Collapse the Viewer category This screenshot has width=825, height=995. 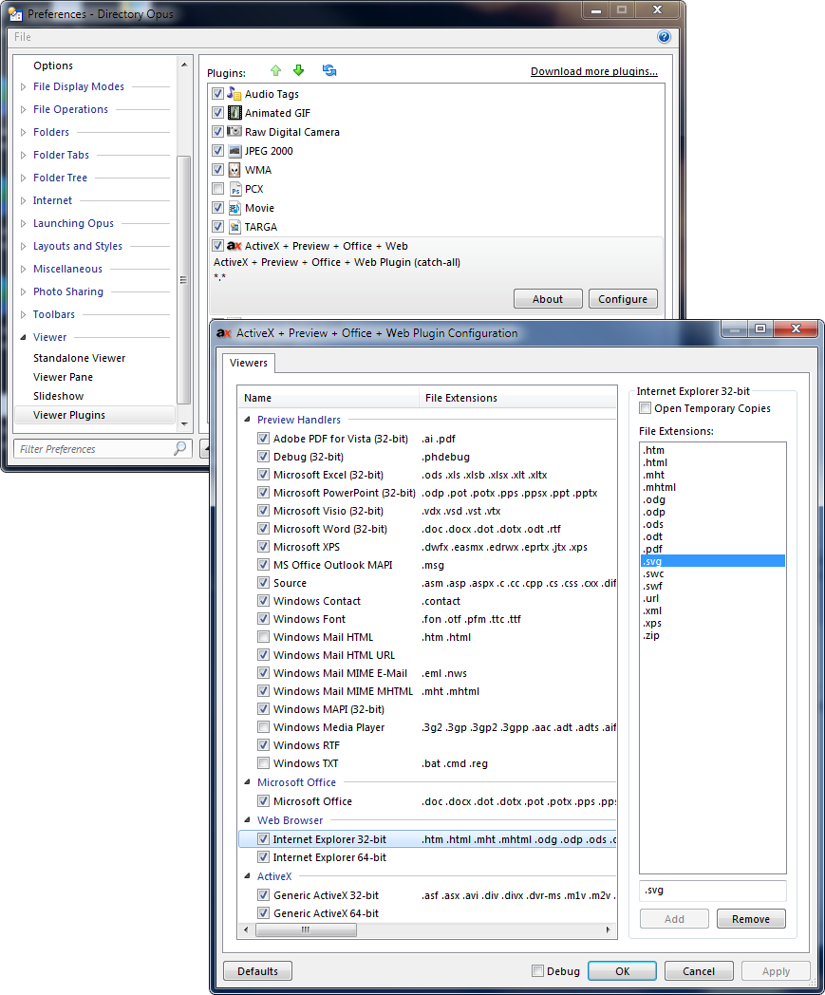tap(24, 338)
